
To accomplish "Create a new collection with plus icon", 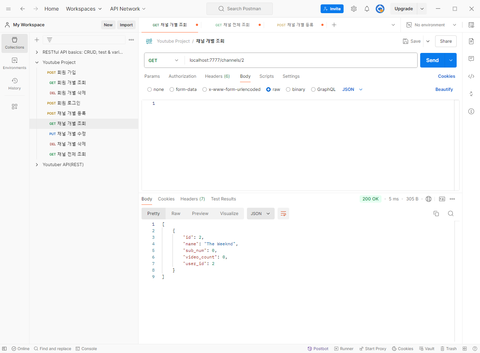I will click(37, 40).
